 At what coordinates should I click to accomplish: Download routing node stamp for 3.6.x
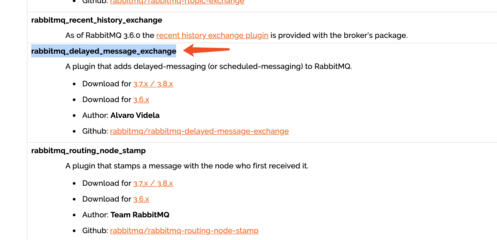coord(141,199)
